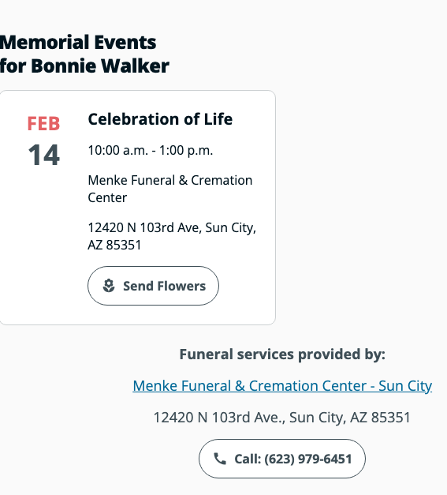Click the phone number text (623) 979-6451

tap(308, 459)
